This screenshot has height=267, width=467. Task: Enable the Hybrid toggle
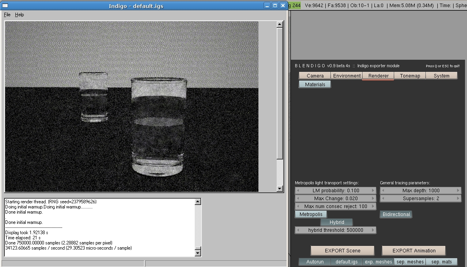click(336, 222)
